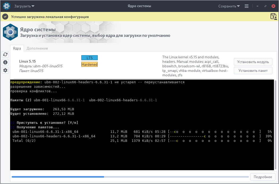Viewport: 279px width, 184px height.
Task: Click the LTS badge for Linux 5.15
Action: [x=90, y=58]
